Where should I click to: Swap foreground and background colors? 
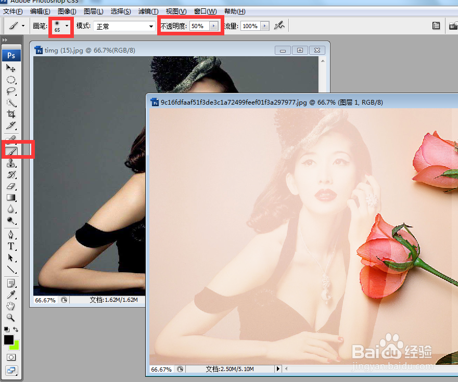pyautogui.click(x=16, y=329)
